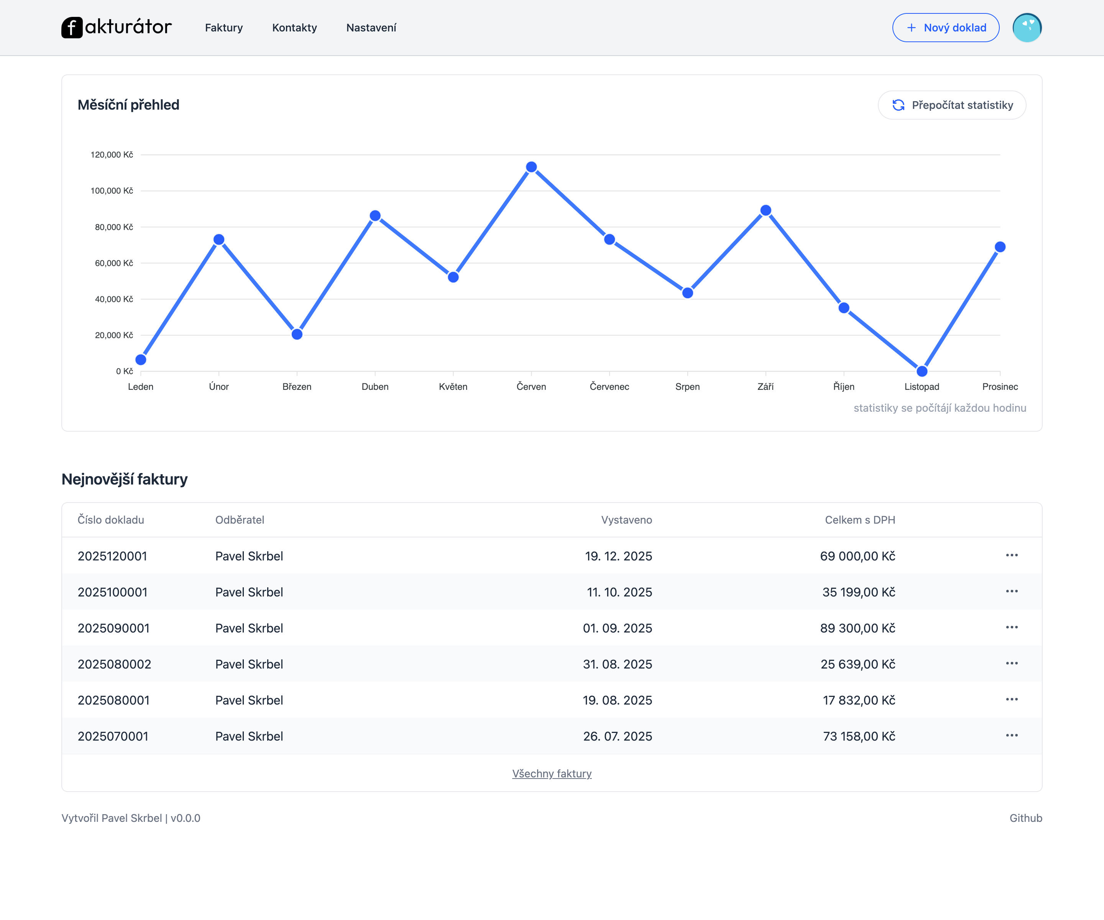Open the Github footer link
The image size is (1104, 920).
[x=1025, y=818]
